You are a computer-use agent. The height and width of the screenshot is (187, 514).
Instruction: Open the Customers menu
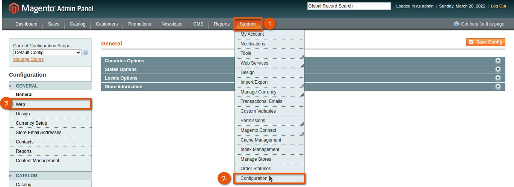107,24
